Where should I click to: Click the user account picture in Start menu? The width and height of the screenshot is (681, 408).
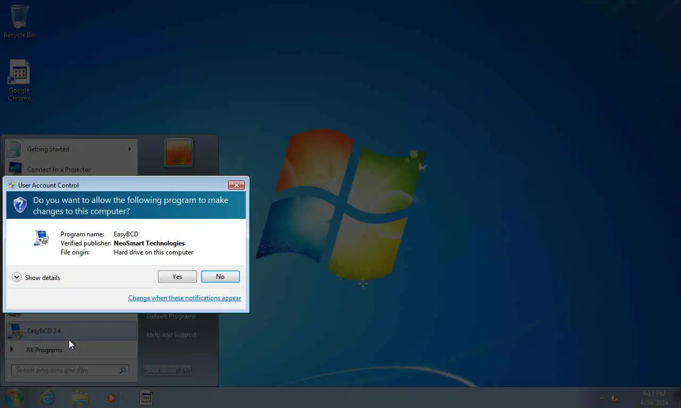click(179, 153)
